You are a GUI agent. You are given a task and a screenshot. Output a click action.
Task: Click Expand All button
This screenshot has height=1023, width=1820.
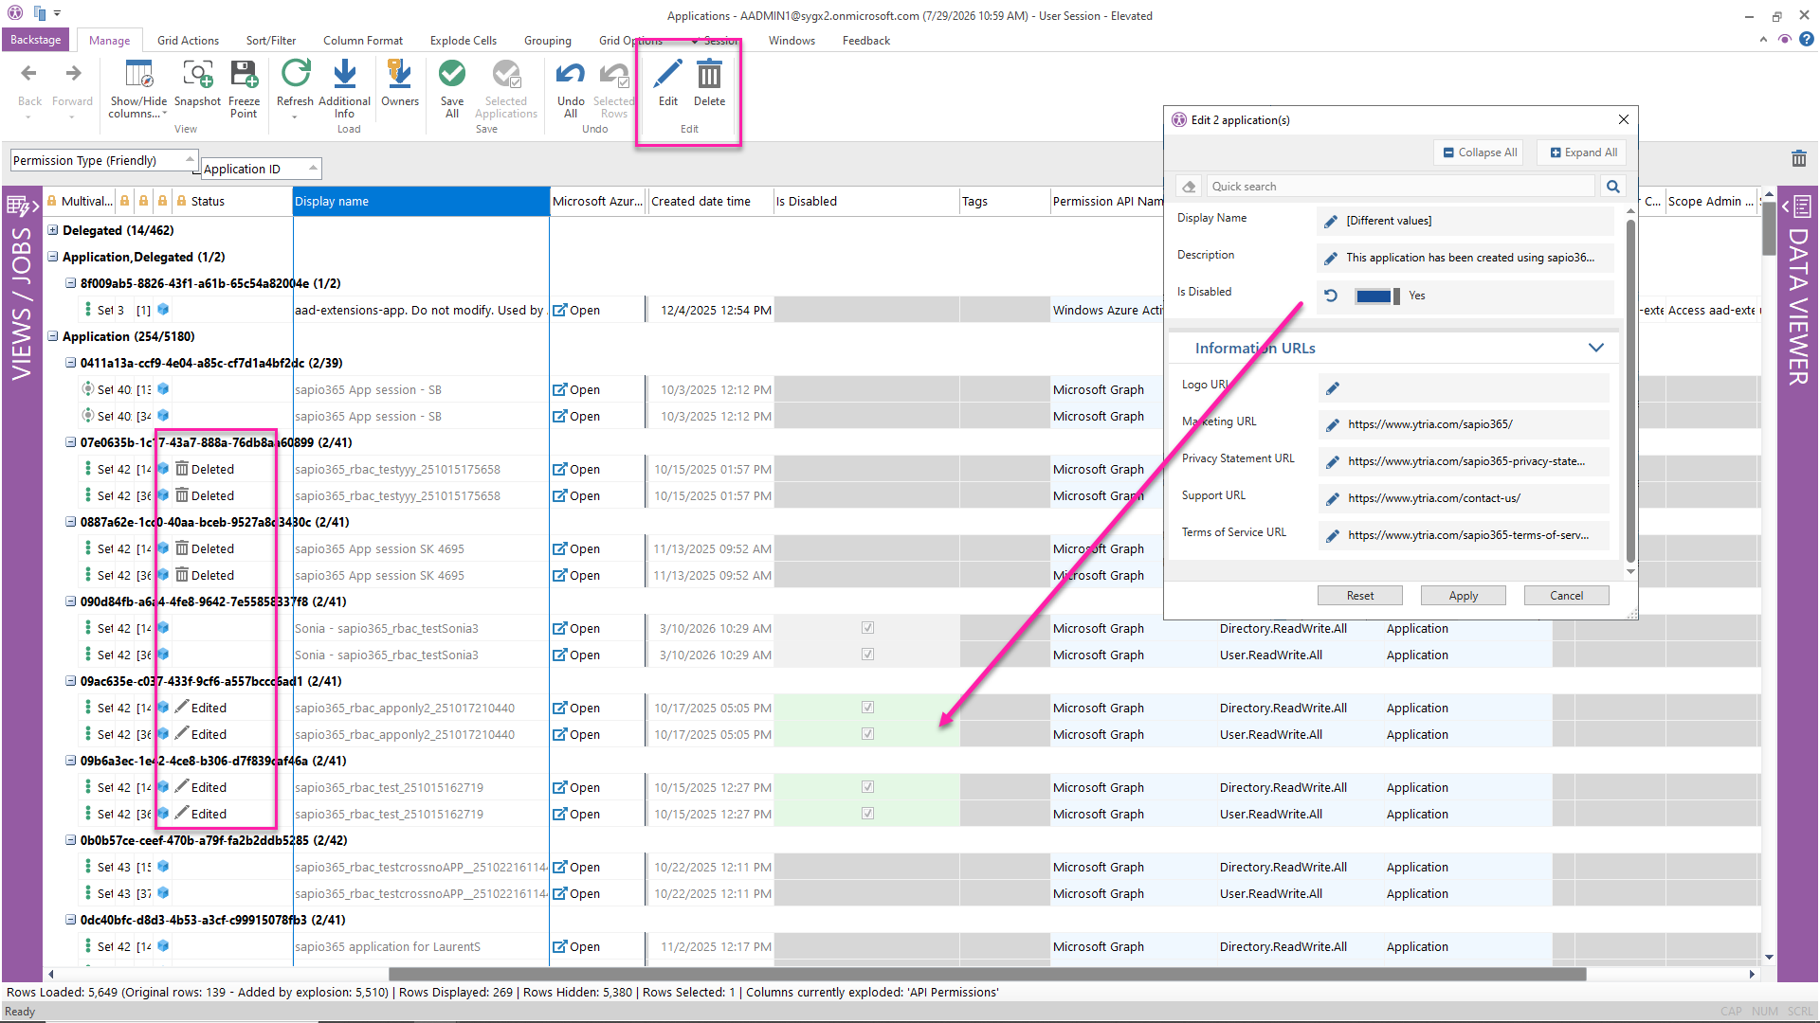coord(1583,153)
